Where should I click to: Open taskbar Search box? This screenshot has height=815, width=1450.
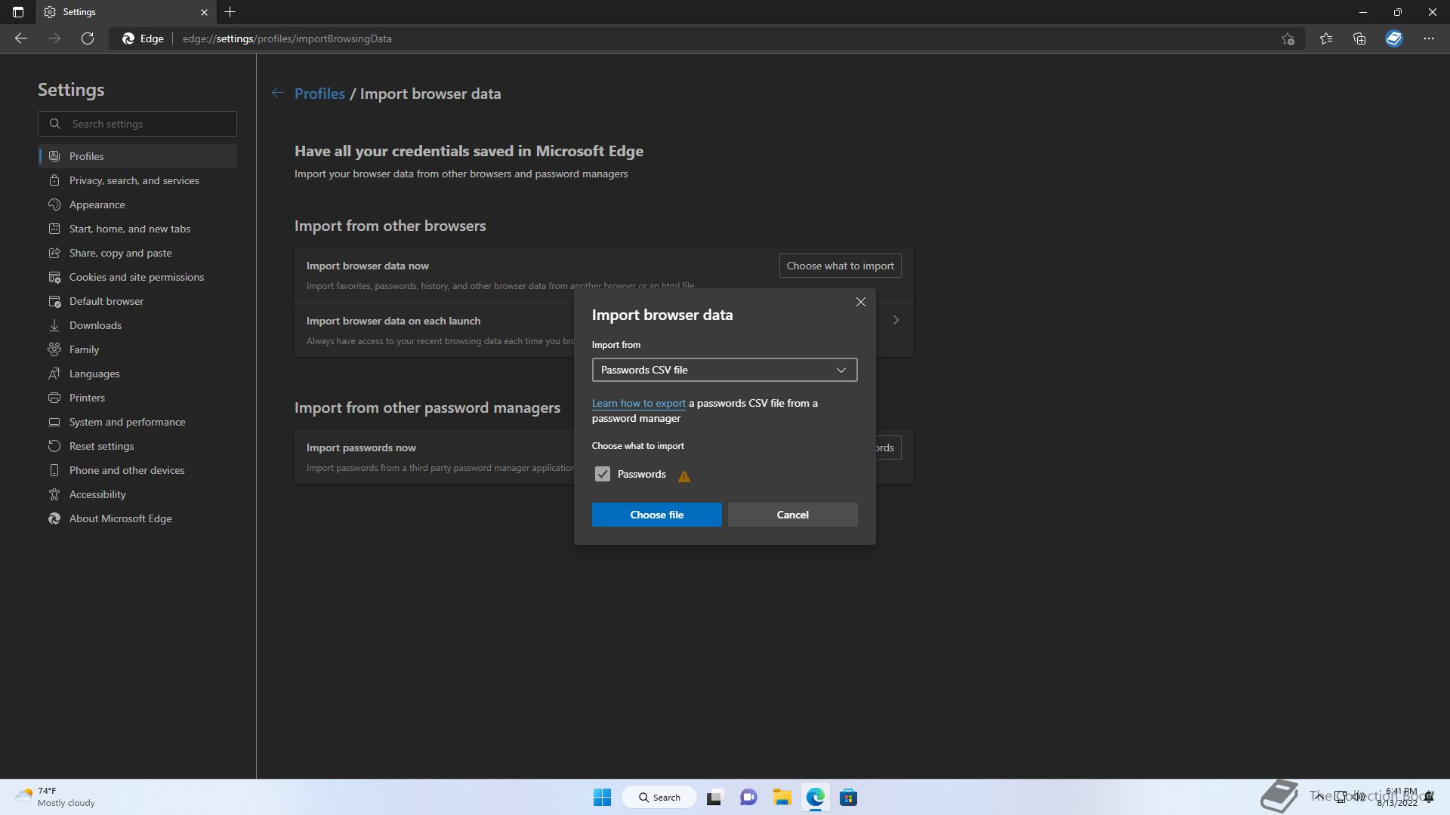tap(659, 798)
